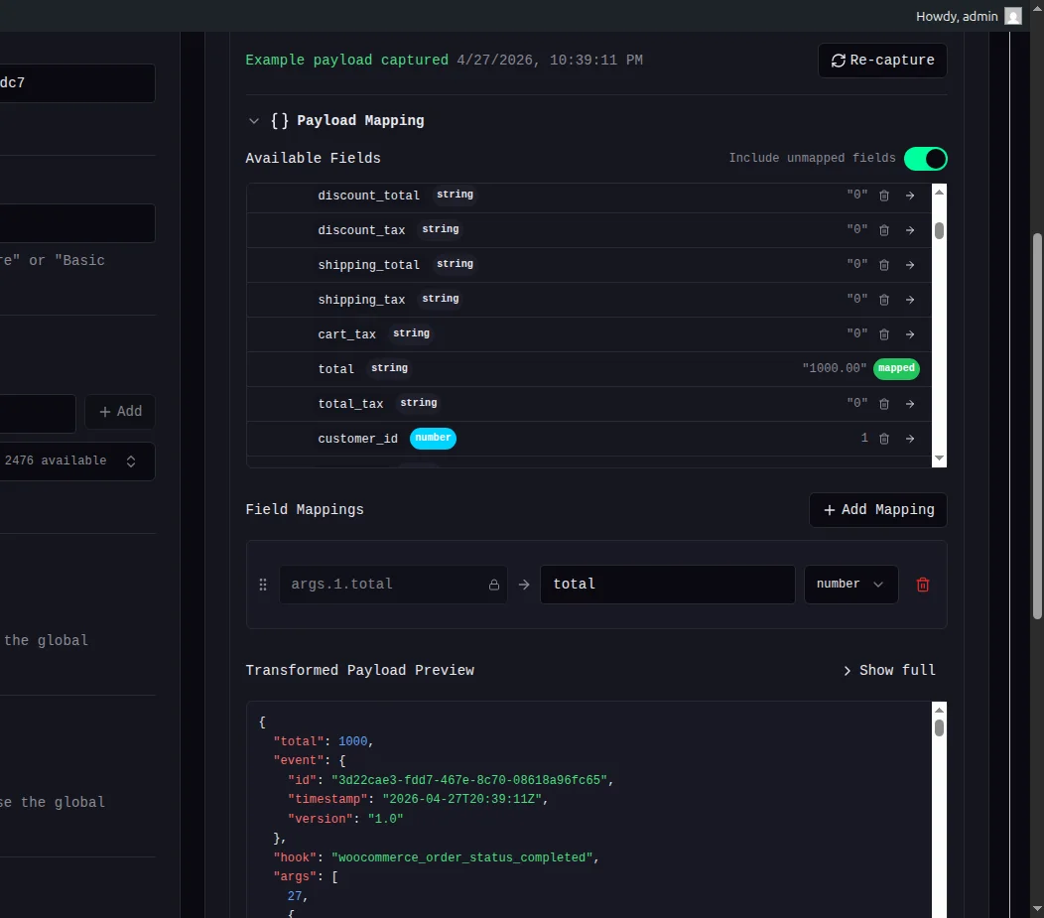
Task: Click the curly braces Payload Mapping icon
Action: (x=280, y=120)
